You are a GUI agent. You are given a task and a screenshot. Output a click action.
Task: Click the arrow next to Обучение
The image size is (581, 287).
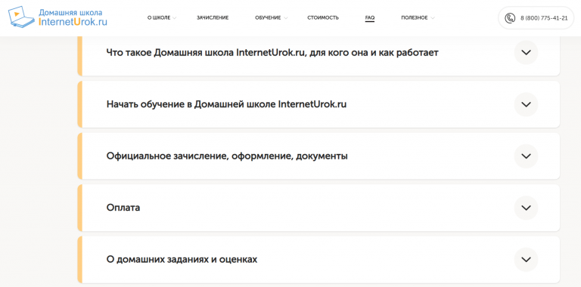pos(285,18)
